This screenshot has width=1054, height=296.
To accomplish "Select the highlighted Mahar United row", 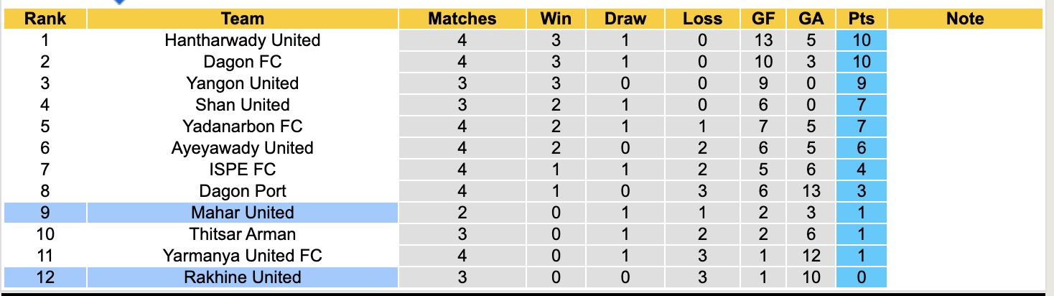I will point(242,213).
